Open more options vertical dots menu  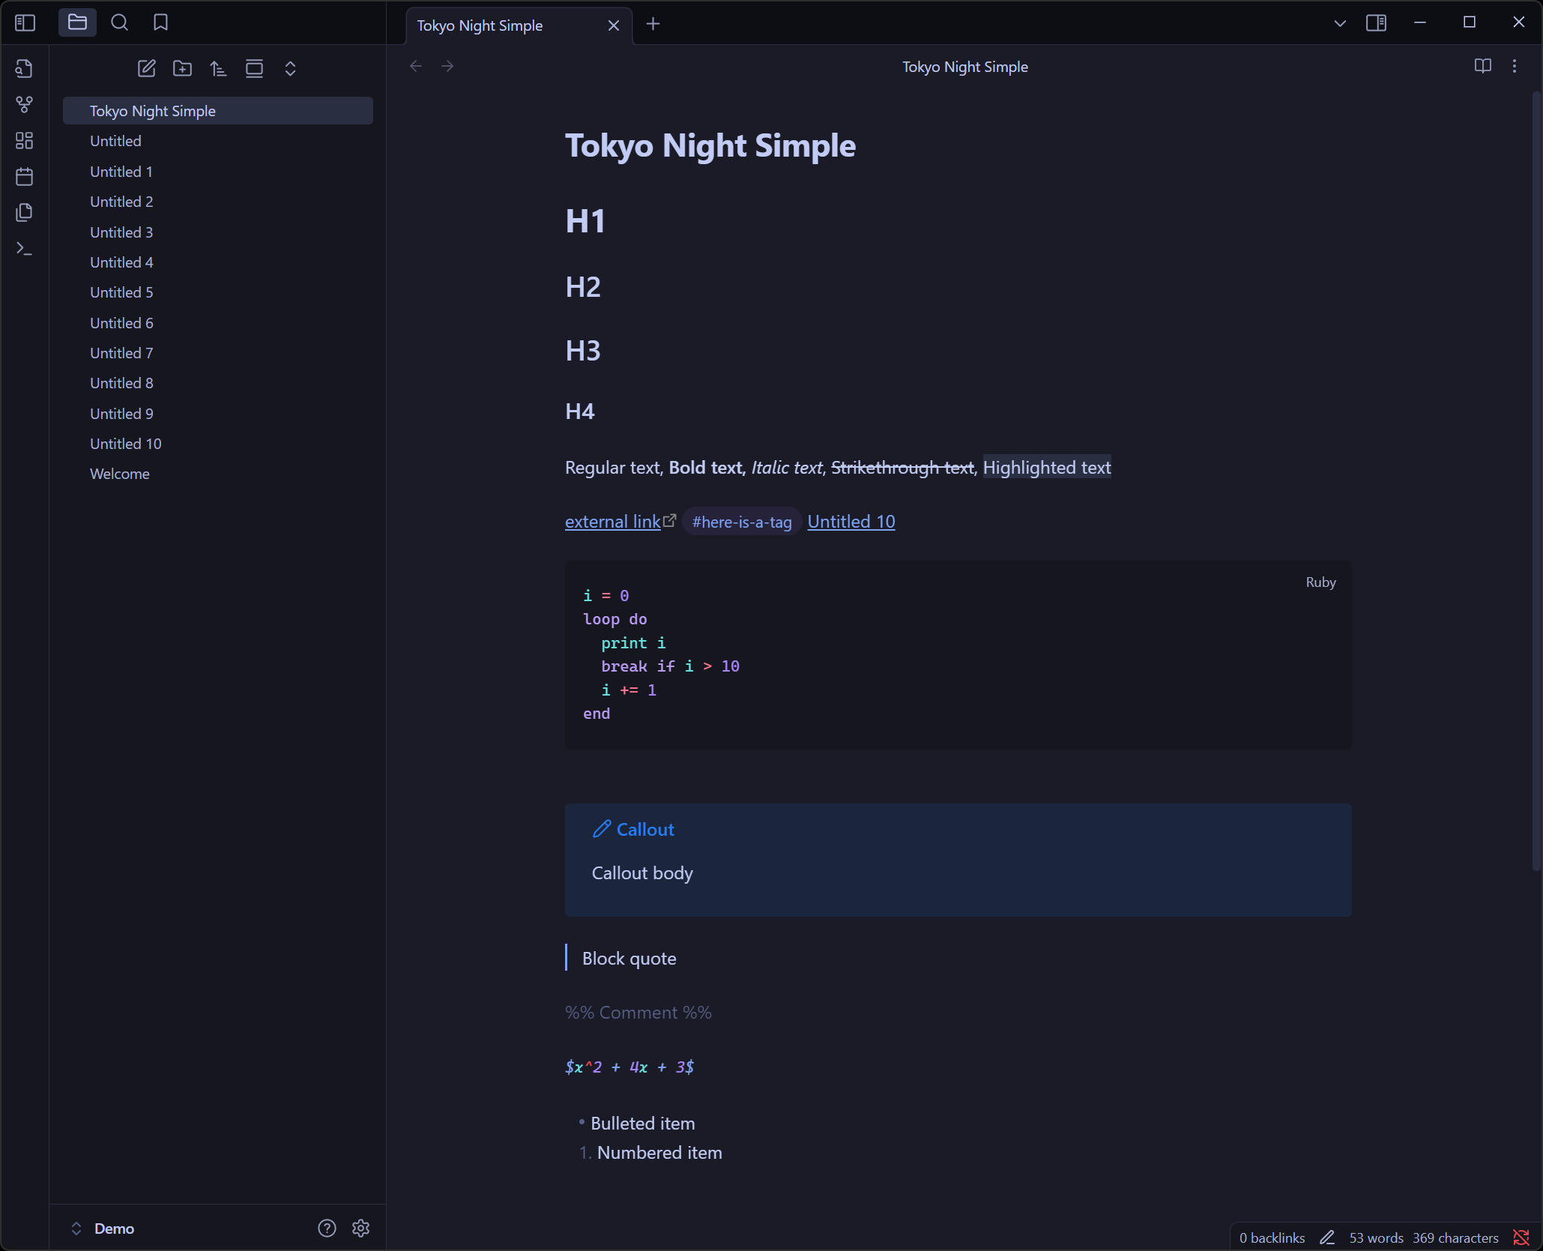pyautogui.click(x=1515, y=66)
